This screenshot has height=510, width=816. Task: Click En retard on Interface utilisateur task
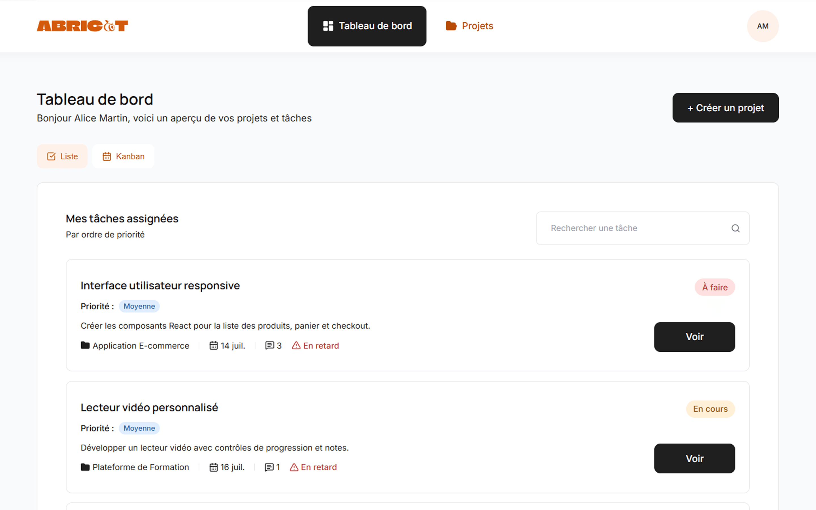(321, 346)
